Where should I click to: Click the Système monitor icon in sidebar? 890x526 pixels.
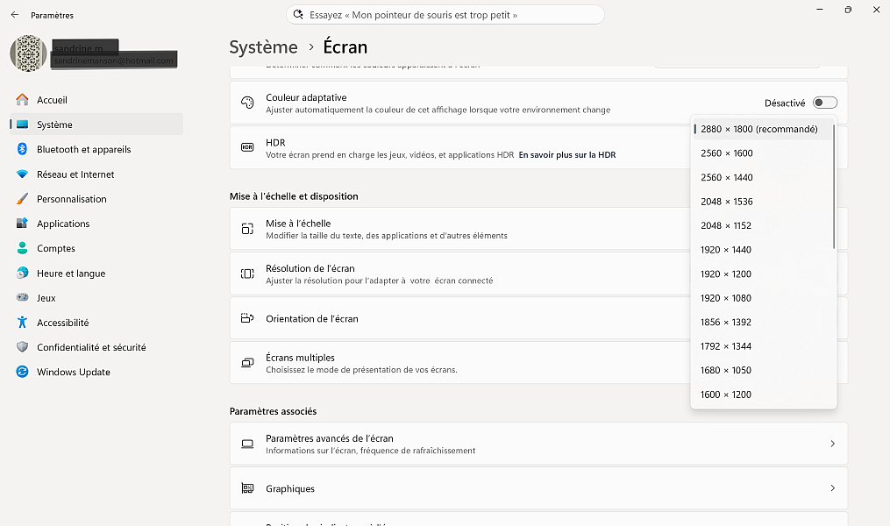(22, 124)
